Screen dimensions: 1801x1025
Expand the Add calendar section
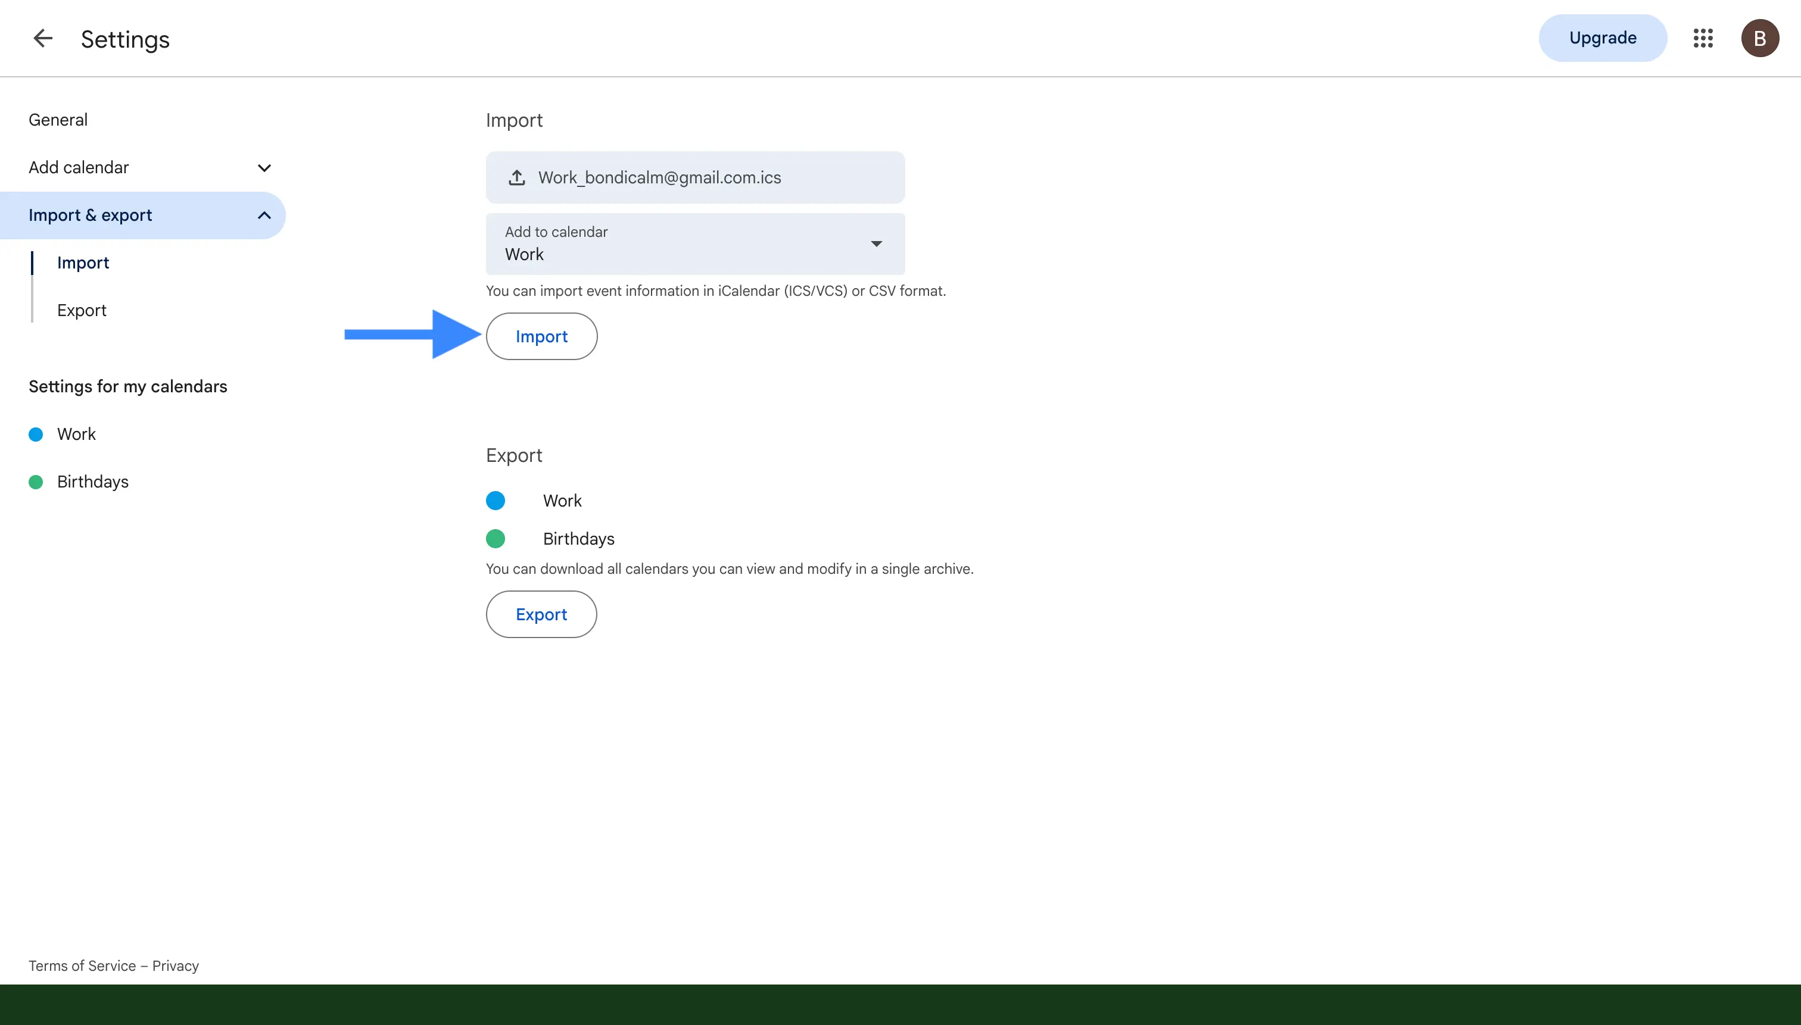pos(264,167)
